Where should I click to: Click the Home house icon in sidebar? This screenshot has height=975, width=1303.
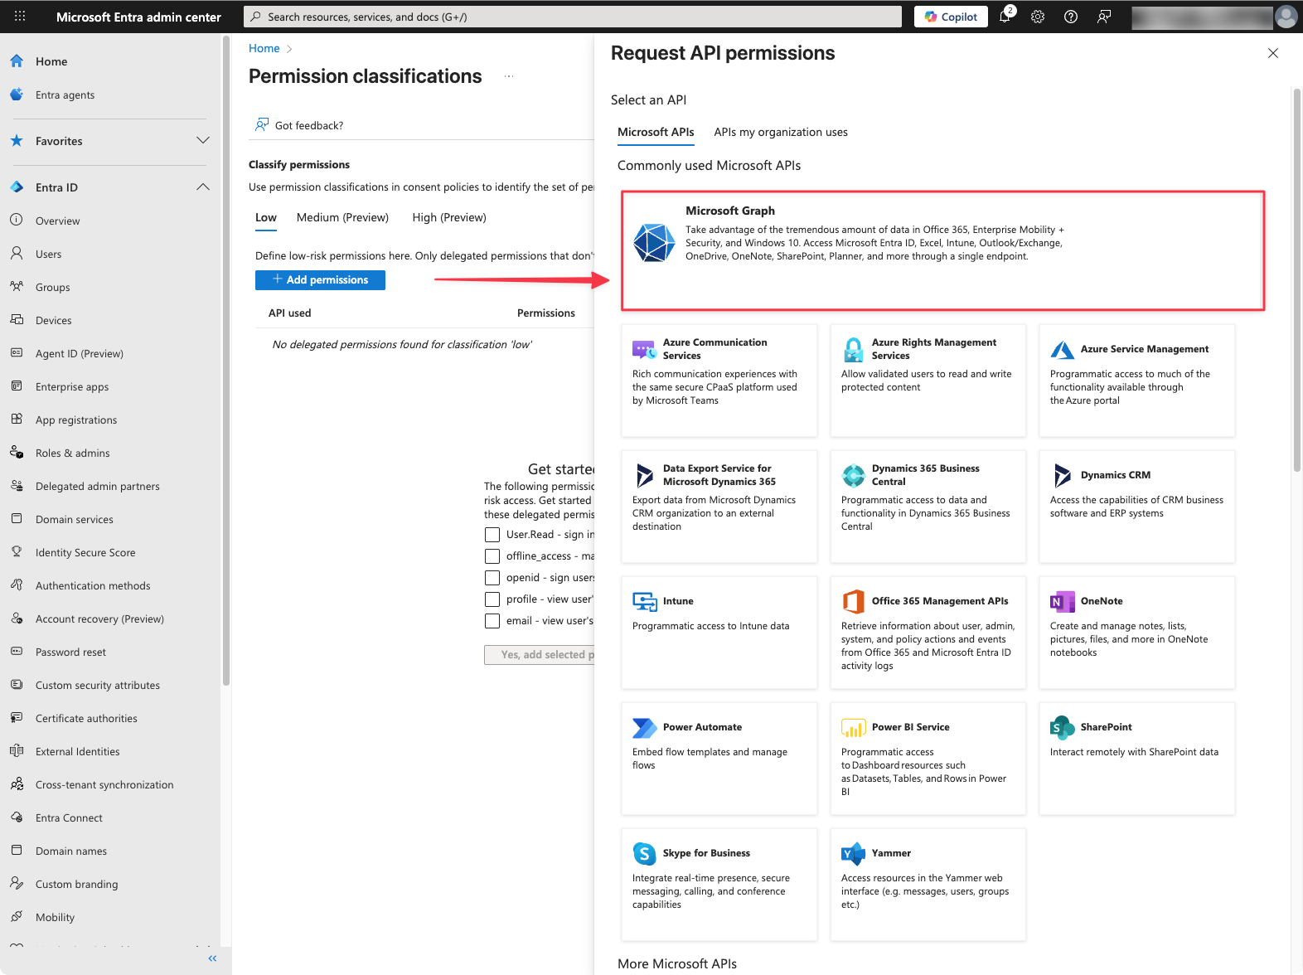(17, 61)
